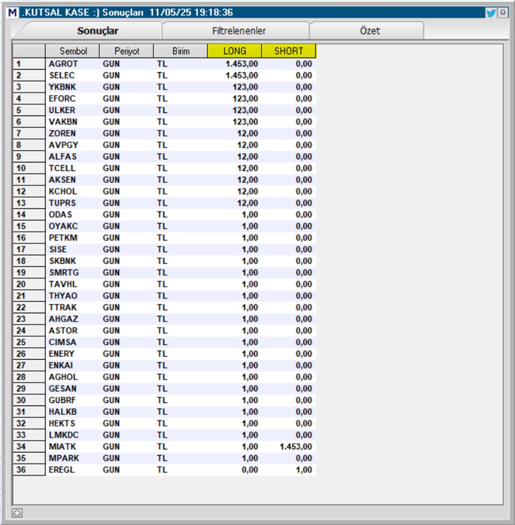Select the SISE symbol cell
This screenshot has width=515, height=525.
[x=73, y=249]
